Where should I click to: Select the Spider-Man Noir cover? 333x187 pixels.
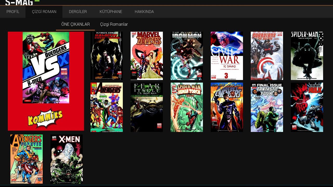coord(307,55)
